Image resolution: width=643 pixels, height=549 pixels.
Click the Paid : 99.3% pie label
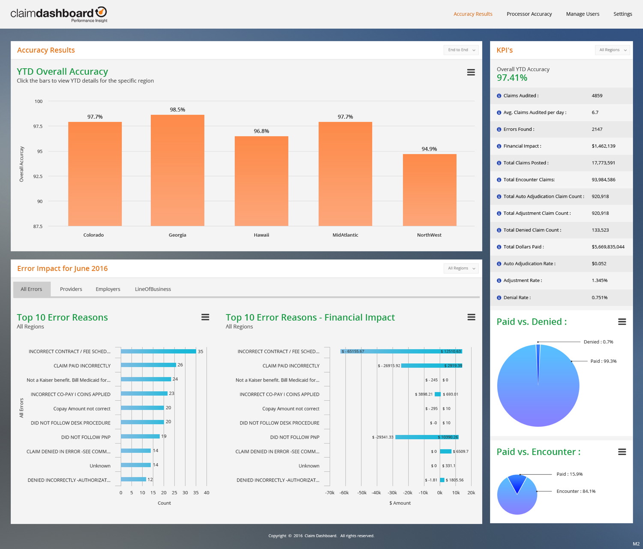pos(603,361)
